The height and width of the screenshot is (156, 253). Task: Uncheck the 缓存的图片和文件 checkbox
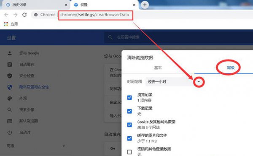129,138
